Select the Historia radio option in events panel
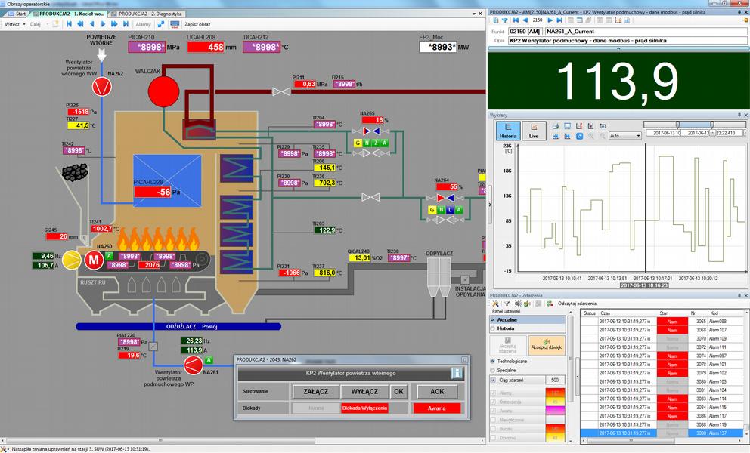The width and height of the screenshot is (750, 453). point(493,328)
